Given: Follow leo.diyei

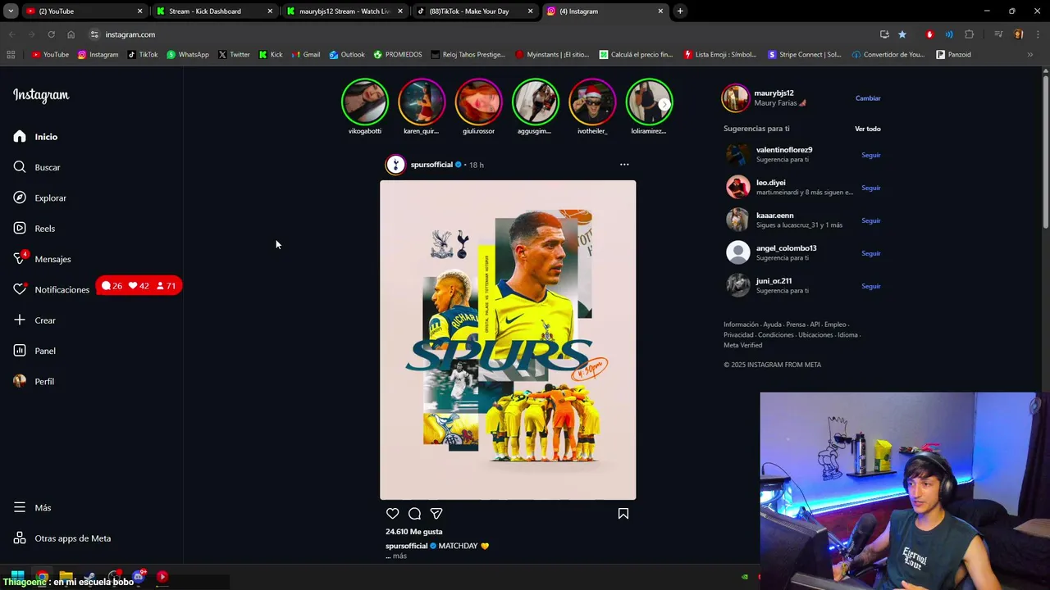Looking at the screenshot, I should [x=871, y=188].
